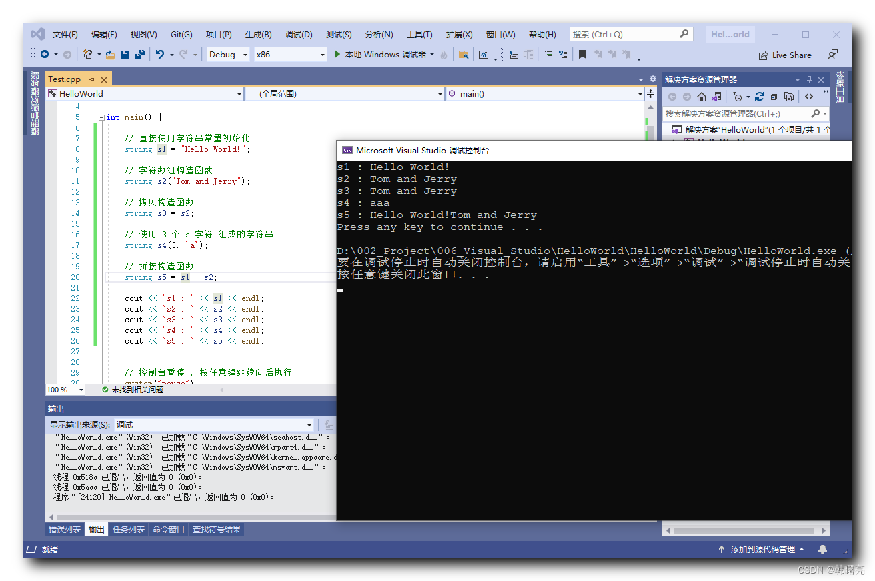
Task: Collapse all items in Solution Explorer
Action: [774, 97]
